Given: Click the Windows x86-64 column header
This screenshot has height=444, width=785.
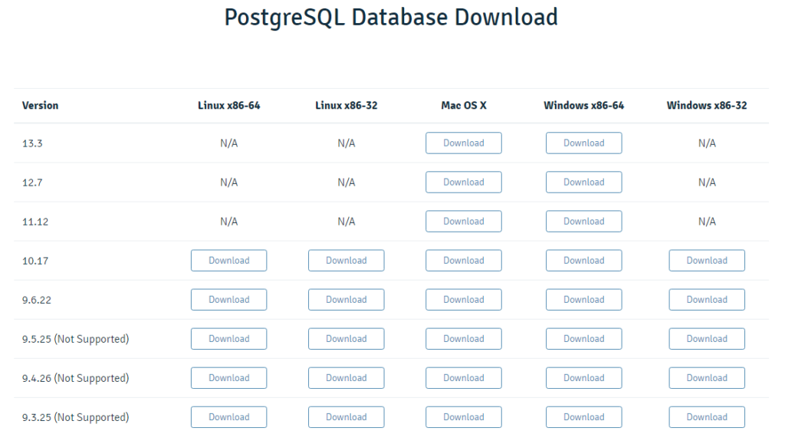Looking at the screenshot, I should coord(583,106).
